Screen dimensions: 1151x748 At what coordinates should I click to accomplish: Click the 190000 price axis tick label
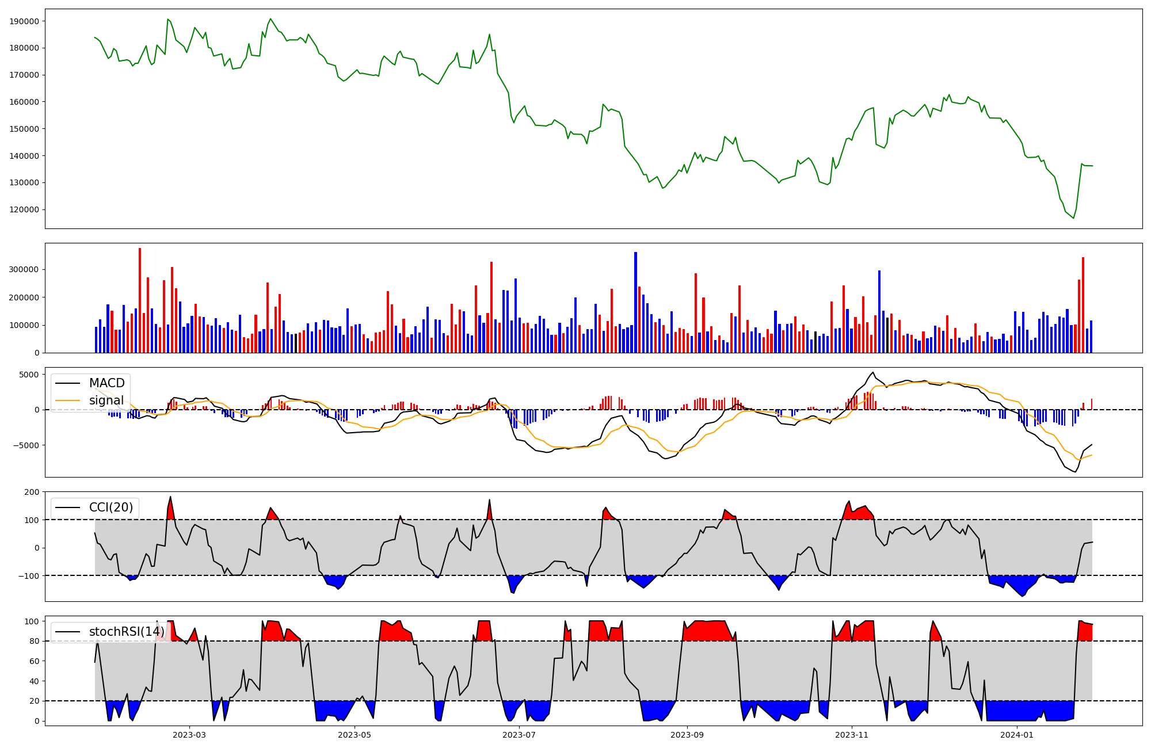pyautogui.click(x=24, y=21)
